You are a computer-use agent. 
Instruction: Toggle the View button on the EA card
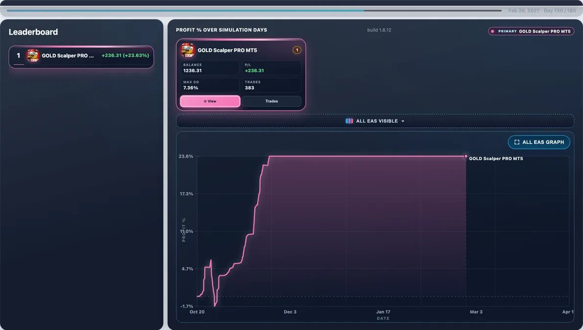[210, 102]
